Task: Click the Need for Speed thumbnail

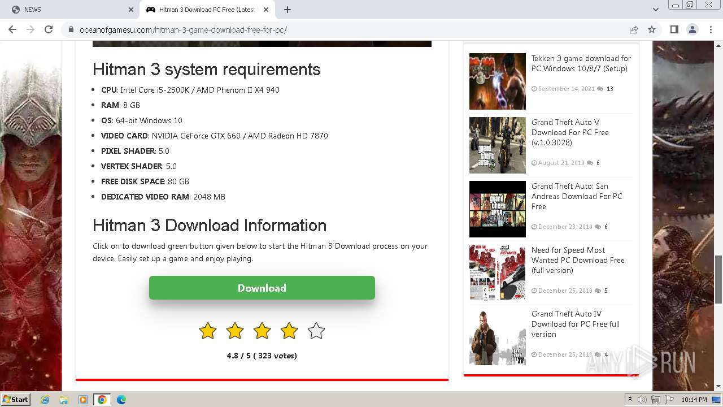Action: click(x=498, y=273)
